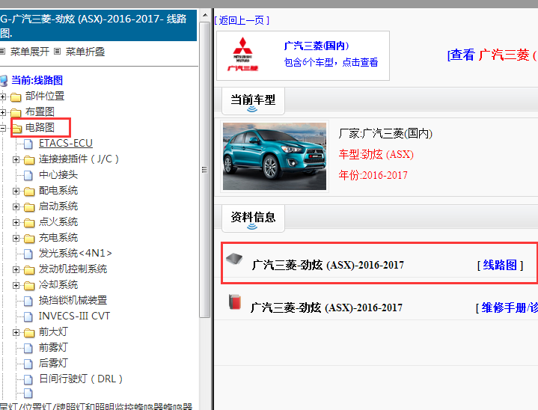Click the Mitsubishi brand logo
The width and height of the screenshot is (538, 410).
click(243, 54)
